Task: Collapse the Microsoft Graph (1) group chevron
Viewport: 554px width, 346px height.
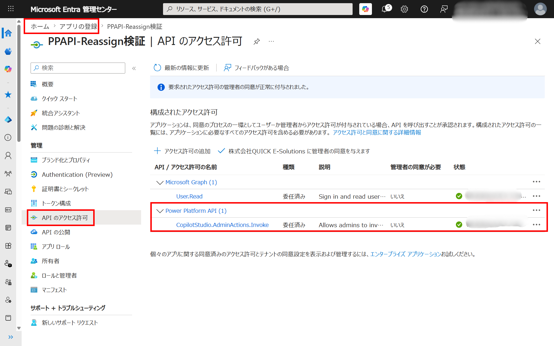Action: [x=160, y=183]
